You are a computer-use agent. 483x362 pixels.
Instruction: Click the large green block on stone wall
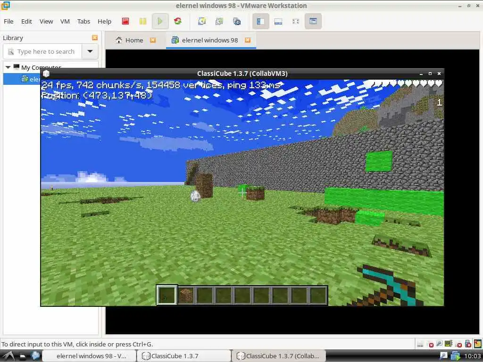tap(379, 161)
